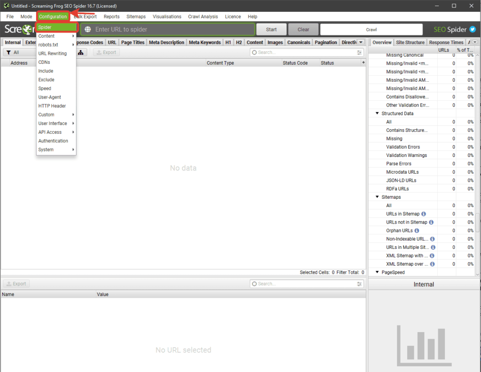Click info icon beside Non-Indexable URL row

(x=433, y=239)
